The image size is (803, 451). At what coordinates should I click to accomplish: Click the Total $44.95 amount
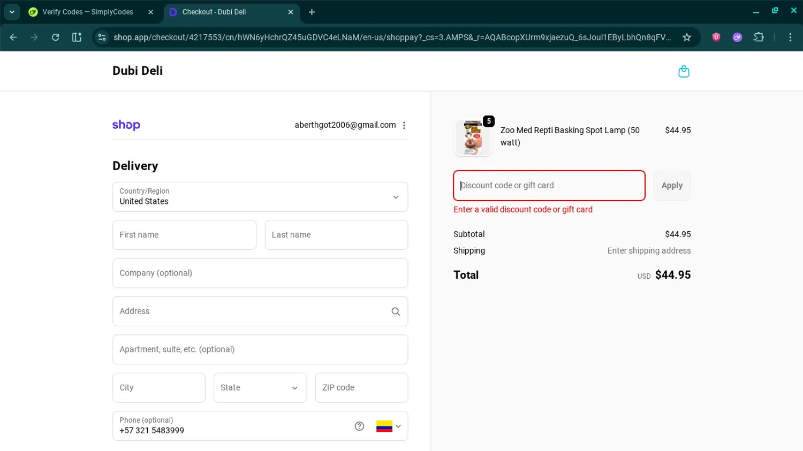tap(673, 275)
